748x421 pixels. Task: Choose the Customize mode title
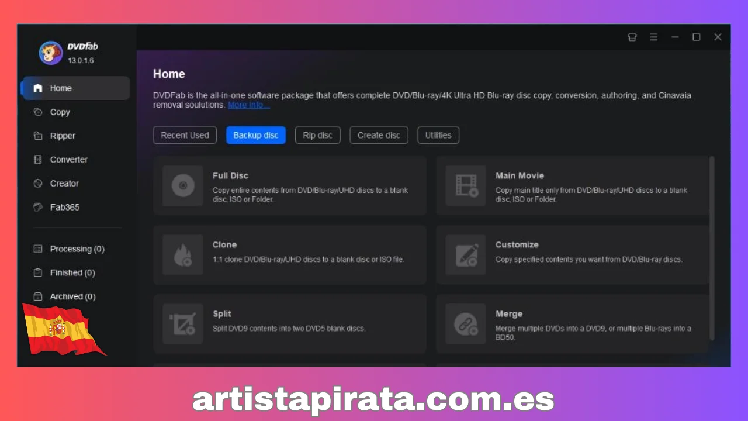[x=517, y=244]
